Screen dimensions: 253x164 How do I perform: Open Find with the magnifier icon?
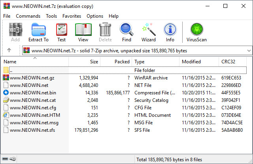coord(126,29)
